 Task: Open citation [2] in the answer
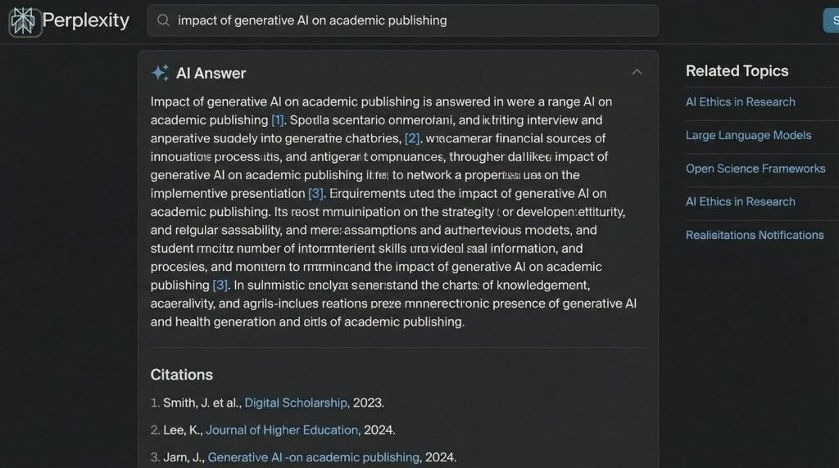pyautogui.click(x=412, y=138)
